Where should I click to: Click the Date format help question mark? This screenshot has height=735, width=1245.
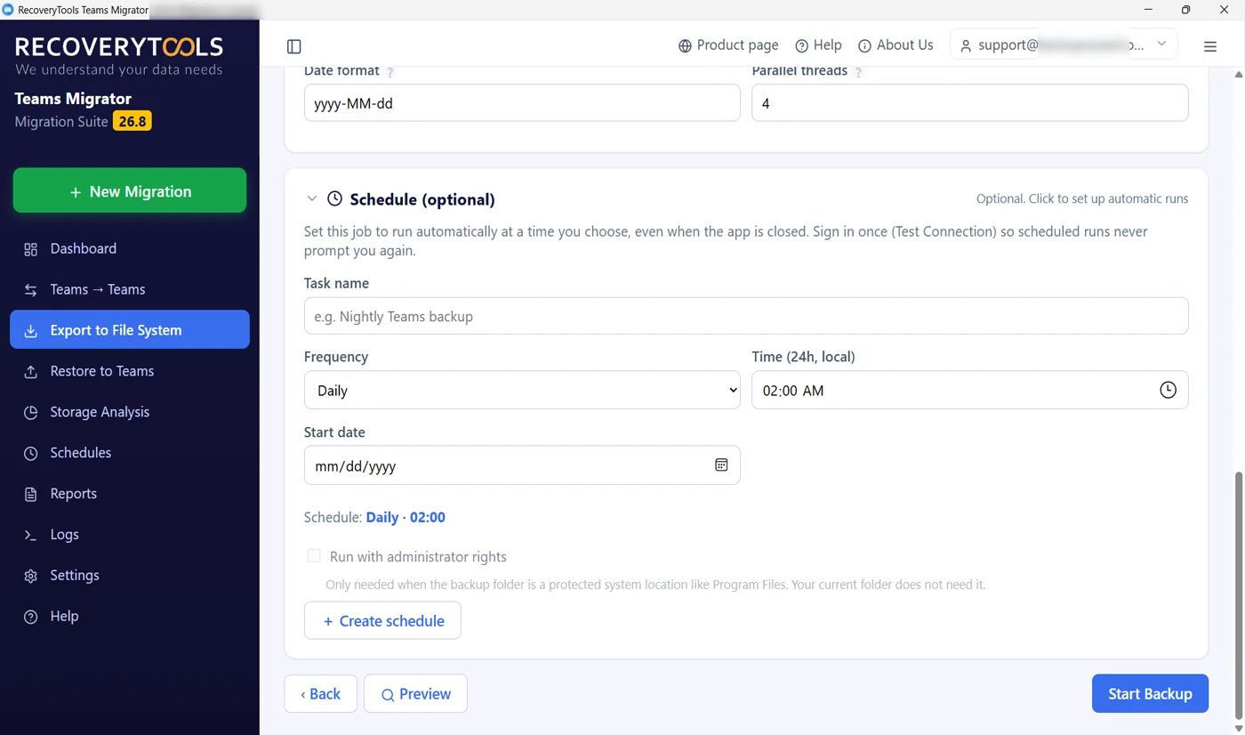[x=390, y=72]
